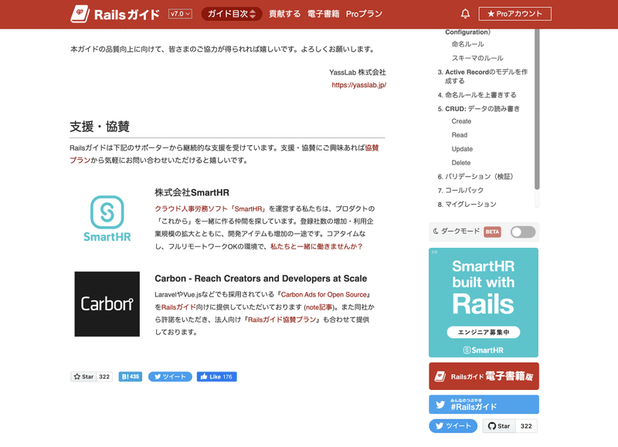Click エンジニア募集中 button in the ad
The height and width of the screenshot is (447, 618).
(x=484, y=332)
